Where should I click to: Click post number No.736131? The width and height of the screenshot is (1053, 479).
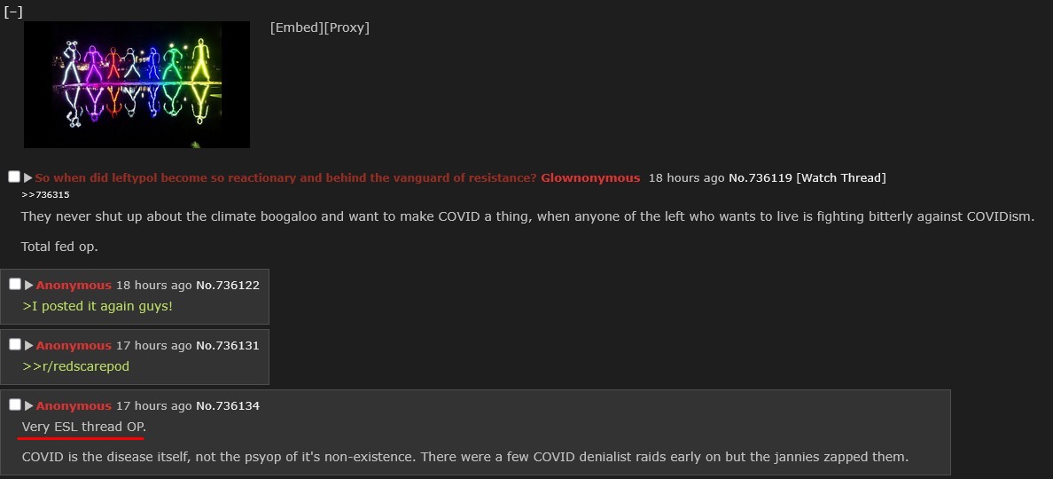[228, 345]
